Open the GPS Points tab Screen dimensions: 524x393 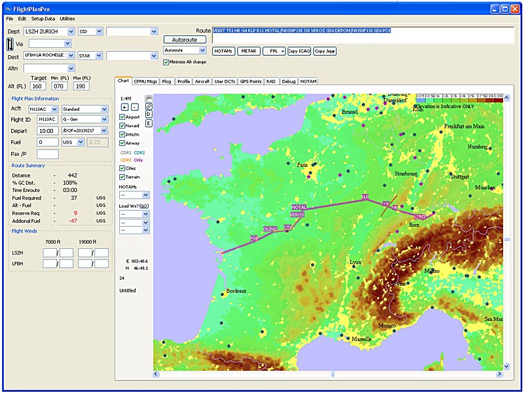pos(251,81)
